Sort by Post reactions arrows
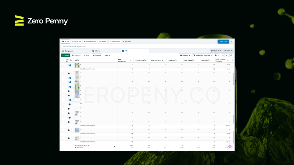The height and width of the screenshot is (165, 294). click(145, 60)
